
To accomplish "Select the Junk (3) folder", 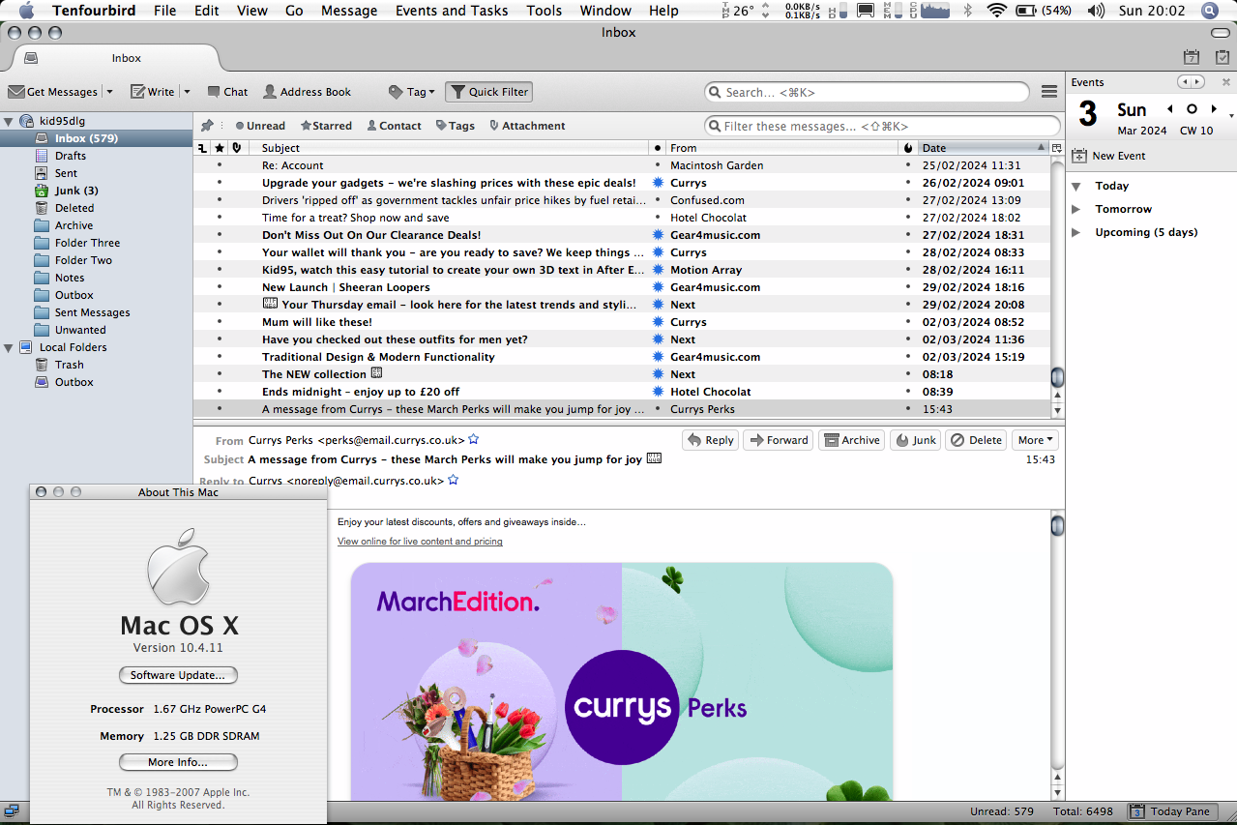I will coord(76,191).
